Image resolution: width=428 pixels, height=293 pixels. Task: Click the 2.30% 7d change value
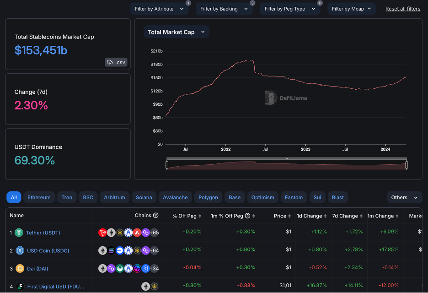pyautogui.click(x=31, y=105)
